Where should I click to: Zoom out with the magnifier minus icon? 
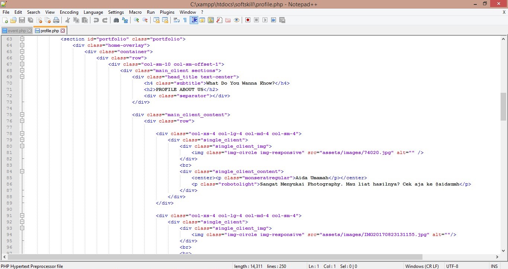coord(145,20)
